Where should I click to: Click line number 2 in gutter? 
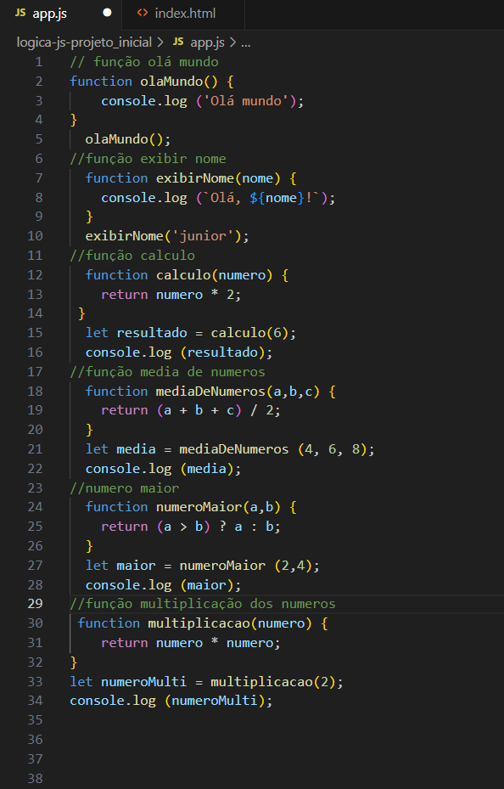39,81
